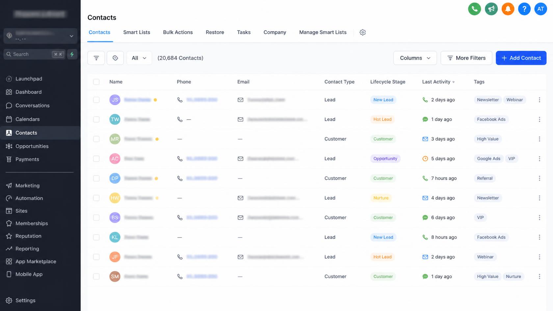Sort by Last Activity column header
This screenshot has height=311, width=553.
438,82
